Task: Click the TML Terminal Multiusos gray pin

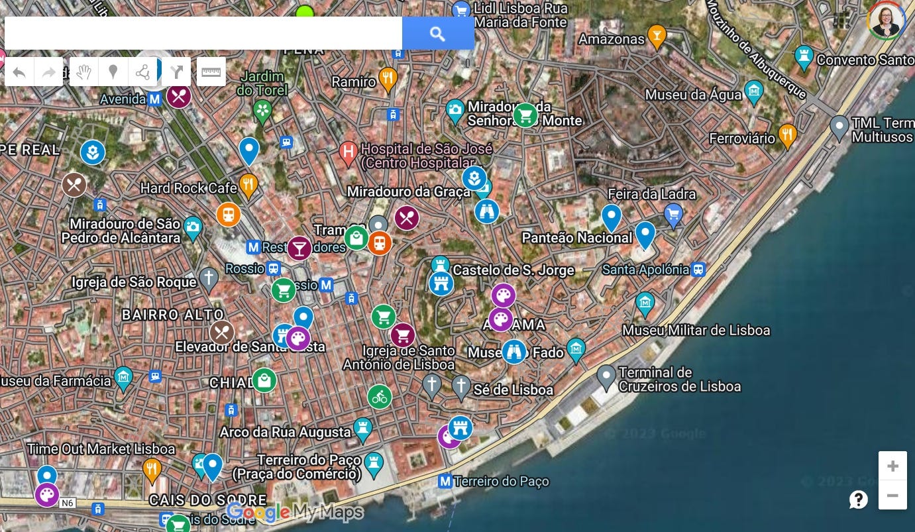Action: 839,128
